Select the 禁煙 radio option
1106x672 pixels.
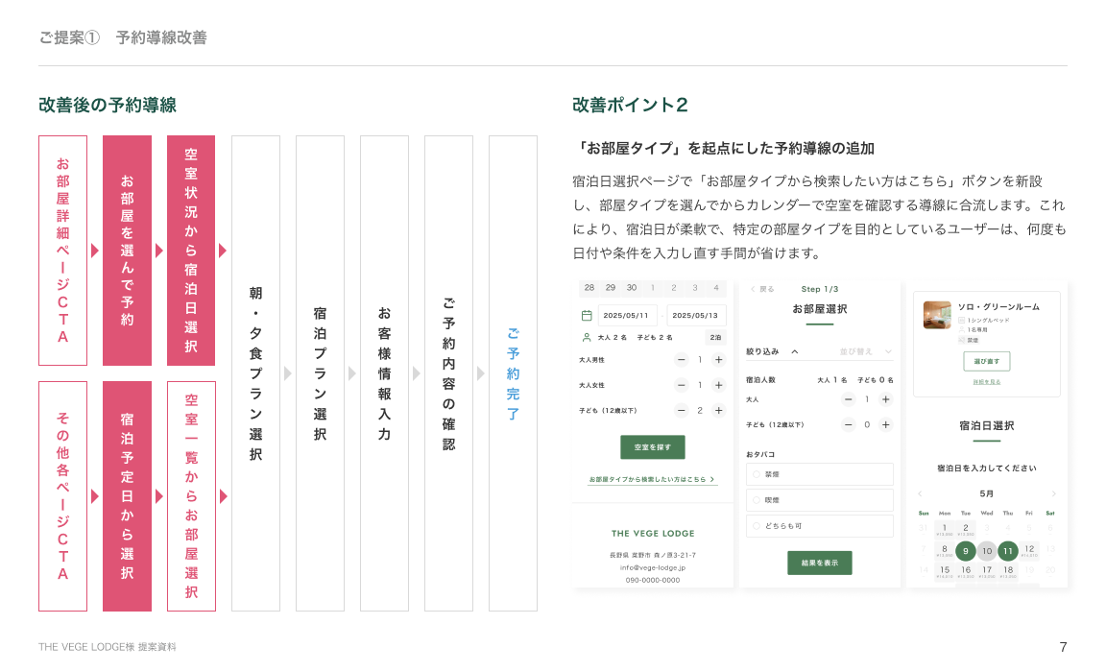pyautogui.click(x=757, y=474)
